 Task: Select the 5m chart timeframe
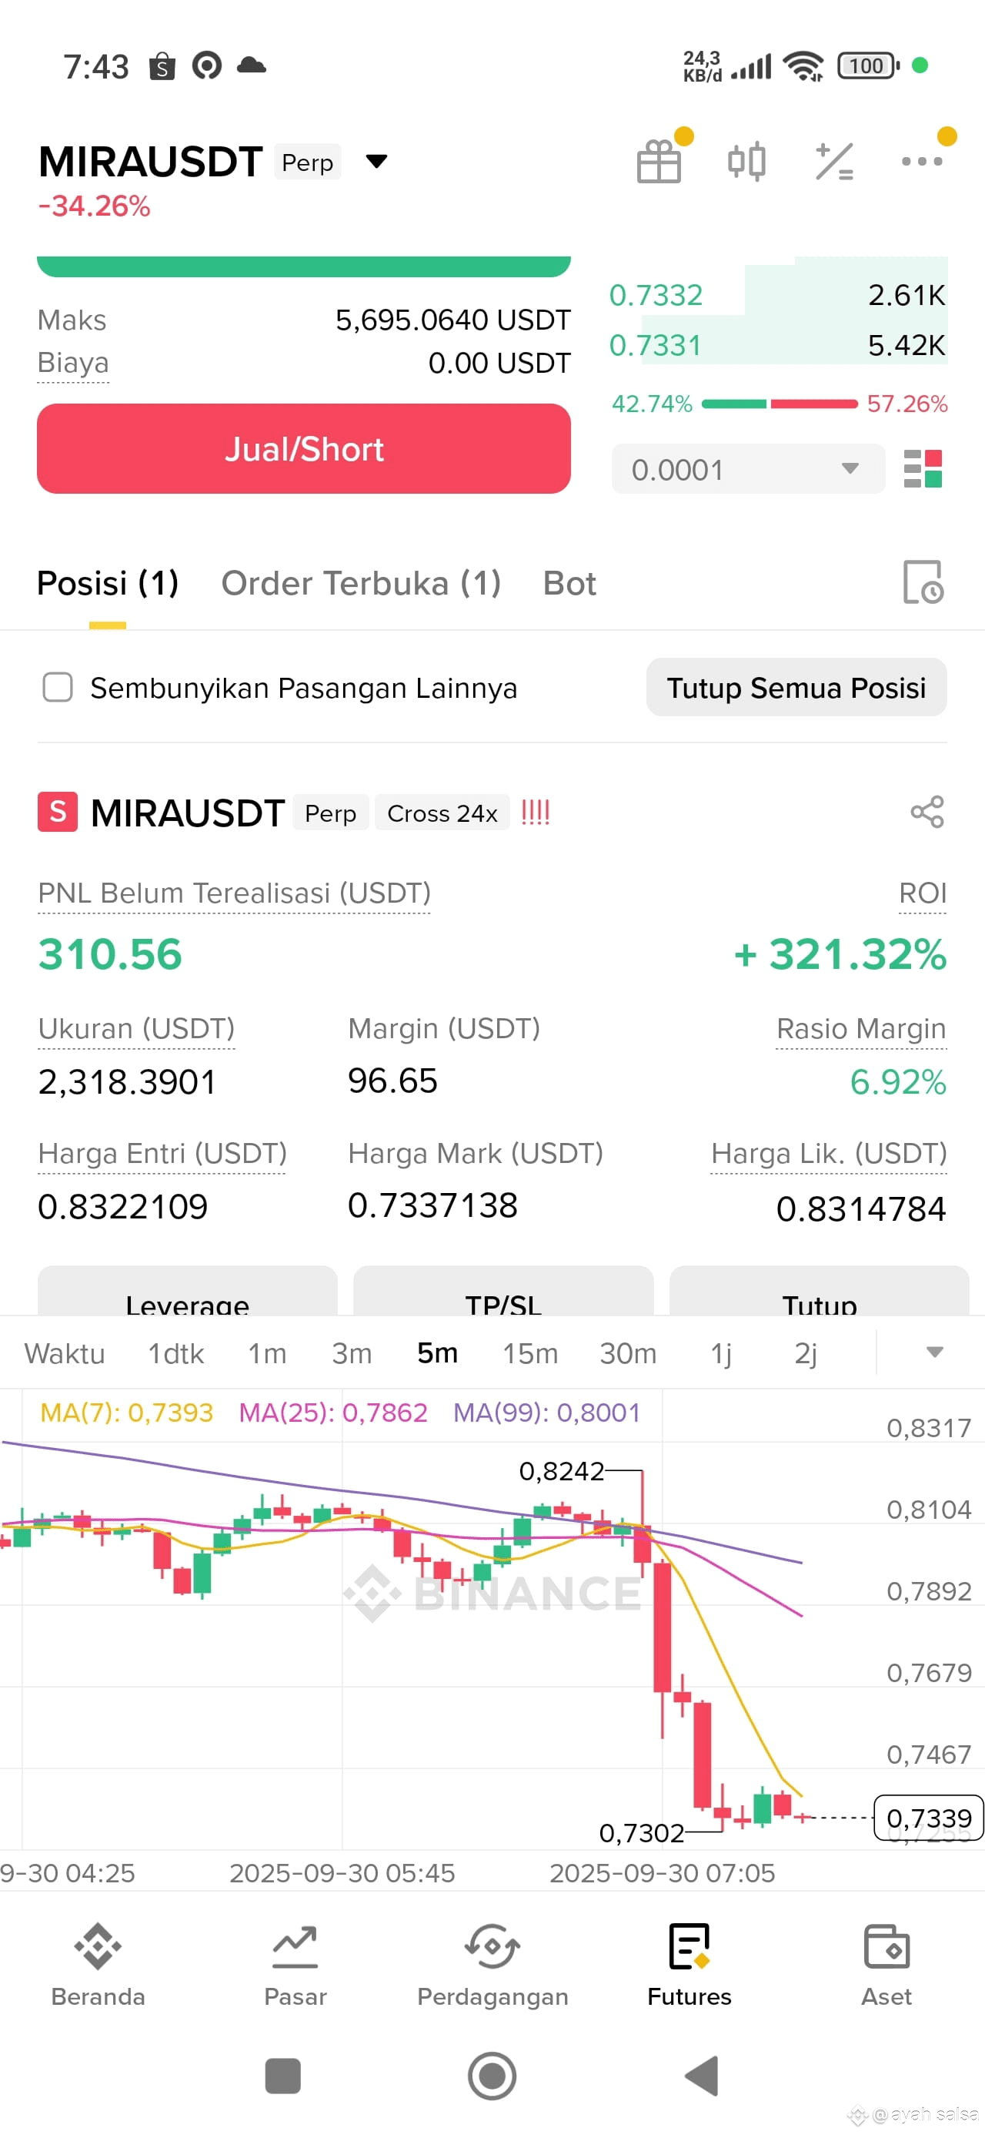(437, 1353)
